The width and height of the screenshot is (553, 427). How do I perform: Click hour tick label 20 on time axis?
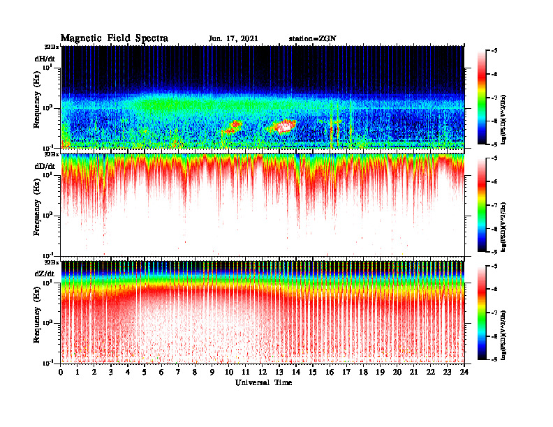tap(397, 373)
